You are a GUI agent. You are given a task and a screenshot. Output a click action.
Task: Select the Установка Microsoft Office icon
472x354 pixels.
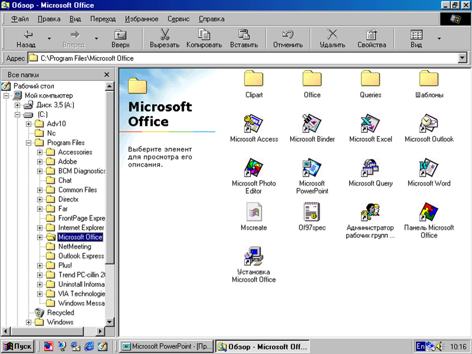[254, 256]
